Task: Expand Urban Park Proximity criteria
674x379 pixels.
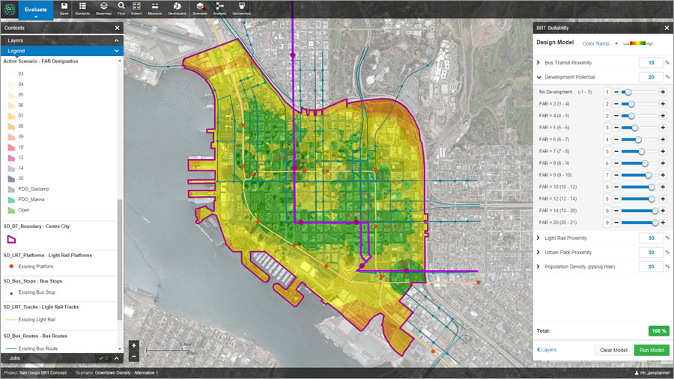Action: pyautogui.click(x=538, y=253)
